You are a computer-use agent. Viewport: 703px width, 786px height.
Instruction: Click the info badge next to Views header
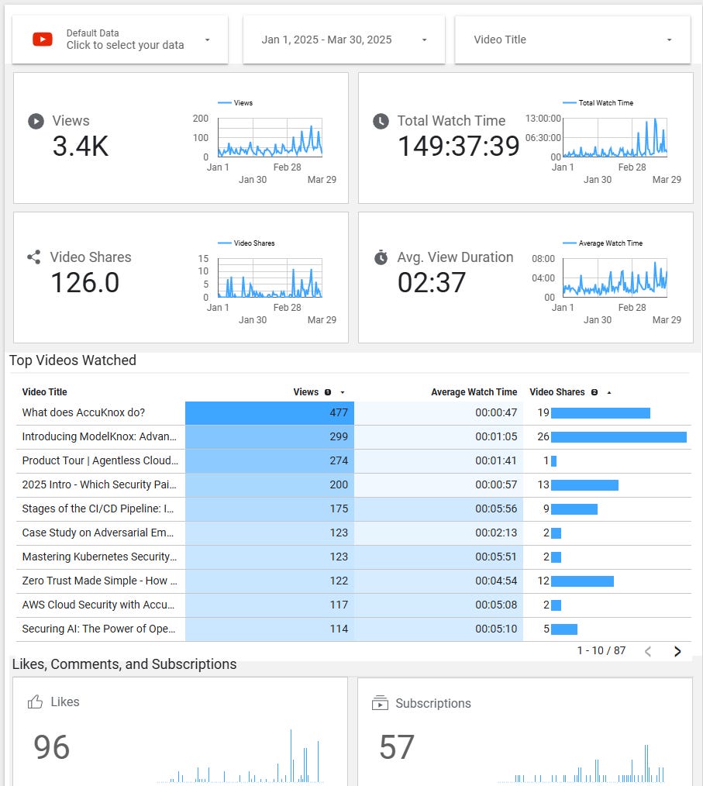click(x=328, y=392)
